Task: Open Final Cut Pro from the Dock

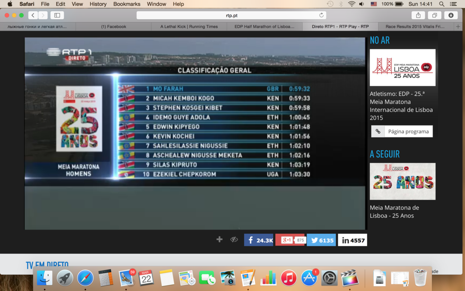Action: [x=350, y=278]
